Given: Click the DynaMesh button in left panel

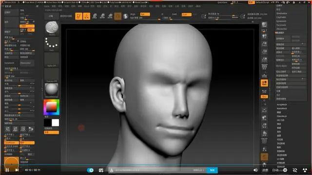Looking at the screenshot, I should [11, 63].
